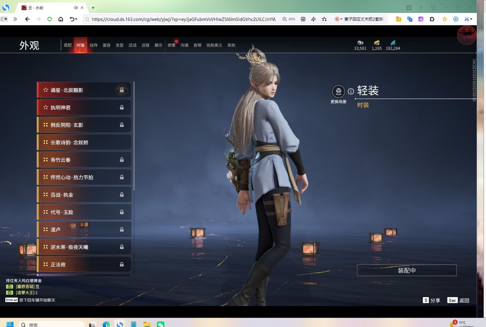Click the lock icon on 谪星·北辰黯影

pos(121,90)
